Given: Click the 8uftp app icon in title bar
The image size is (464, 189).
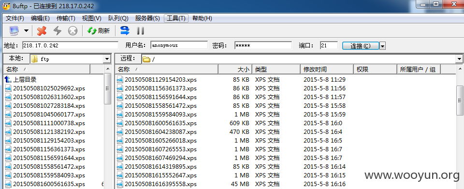Looking at the screenshot, I should [x=6, y=5].
